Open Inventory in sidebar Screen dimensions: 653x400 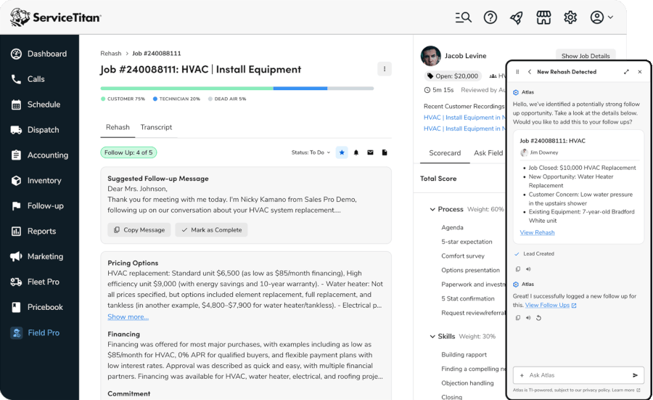[x=36, y=181]
